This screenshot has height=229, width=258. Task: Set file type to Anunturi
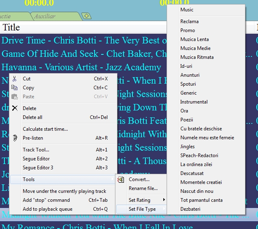coord(206,75)
